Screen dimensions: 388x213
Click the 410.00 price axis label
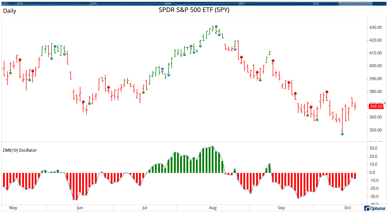click(x=376, y=53)
